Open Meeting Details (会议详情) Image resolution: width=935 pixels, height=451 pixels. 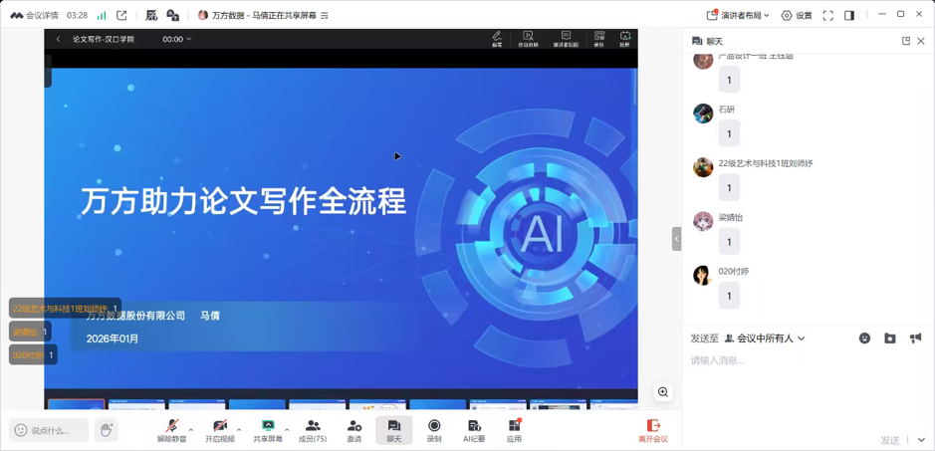34,16
